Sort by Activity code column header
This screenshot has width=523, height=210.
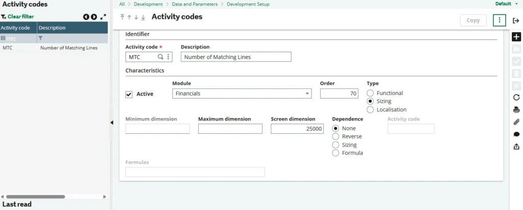point(18,27)
